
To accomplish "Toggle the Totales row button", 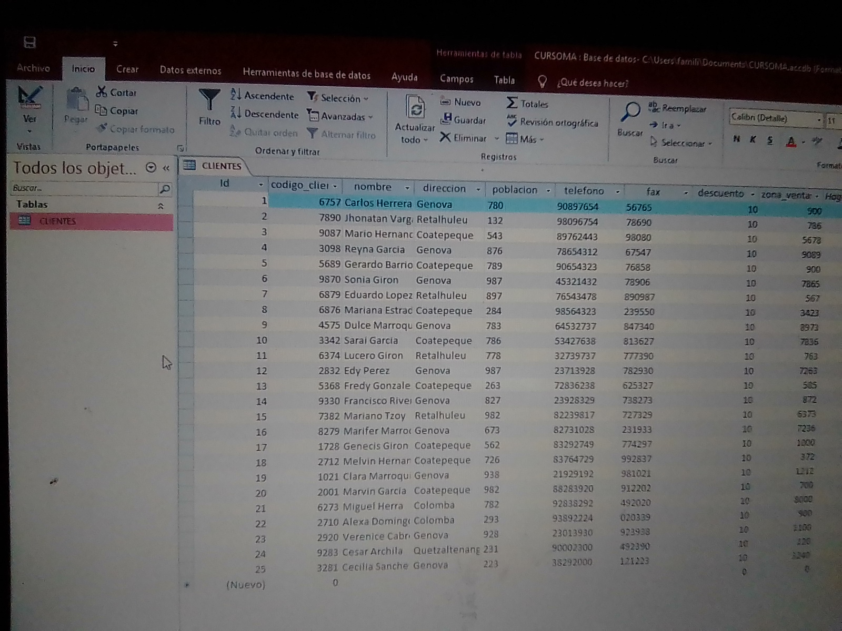I will 527,104.
